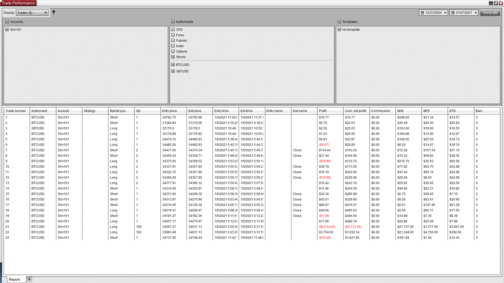Image resolution: width=504 pixels, height=283 pixels.
Task: Sort by Market pos. column header
Action: click(121, 111)
